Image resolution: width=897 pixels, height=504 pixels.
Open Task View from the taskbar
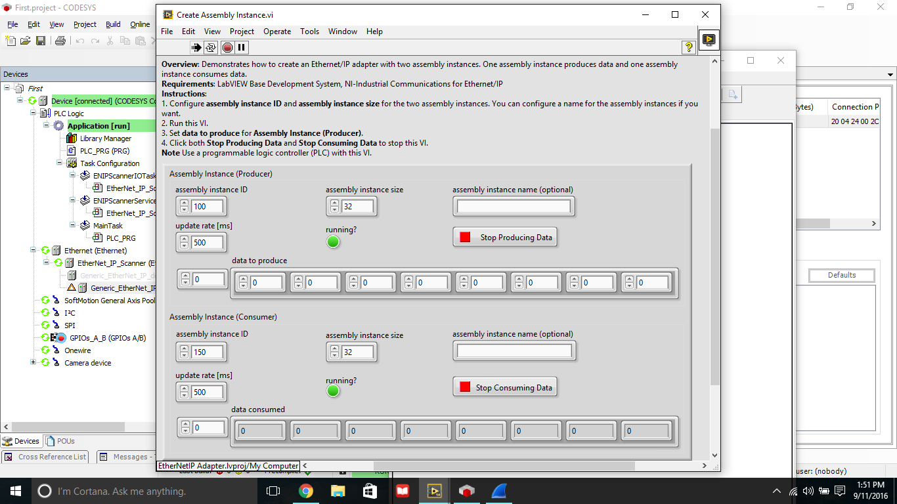(x=273, y=491)
